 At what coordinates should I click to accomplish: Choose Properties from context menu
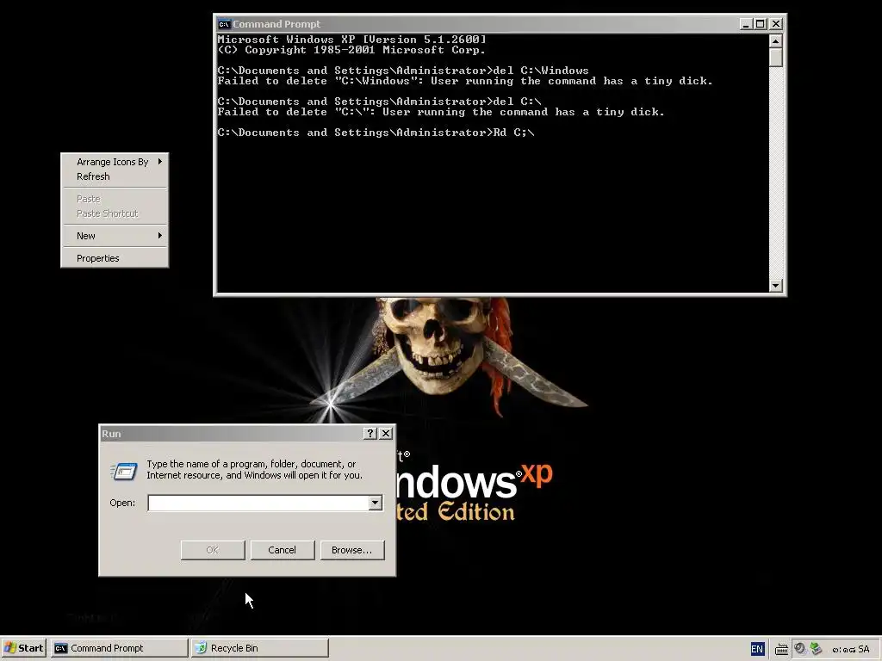tap(115, 258)
